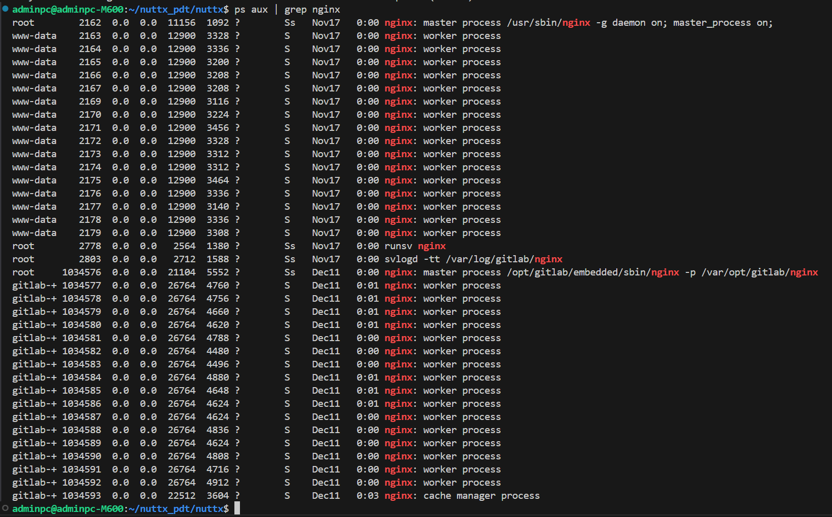
Task: Click RSS value 5552
Action: [218, 272]
